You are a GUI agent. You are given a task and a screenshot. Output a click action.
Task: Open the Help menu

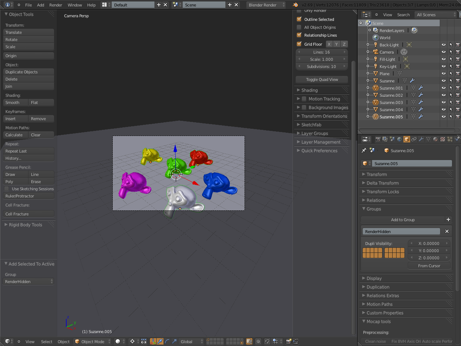(91, 5)
